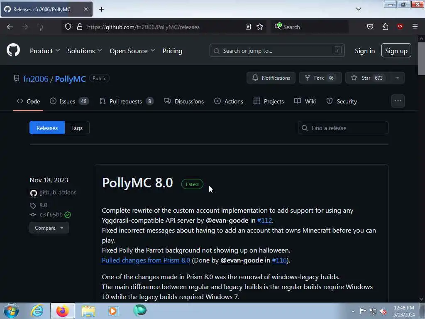Toggle reader view icon in address bar
Viewport: 425px width, 319px height.
248,27
